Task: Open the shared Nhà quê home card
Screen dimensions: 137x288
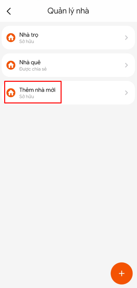Action: click(68, 65)
